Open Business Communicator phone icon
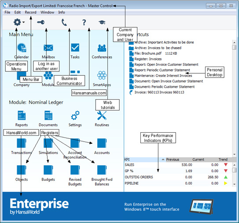The image size is (239, 223). 64,22
